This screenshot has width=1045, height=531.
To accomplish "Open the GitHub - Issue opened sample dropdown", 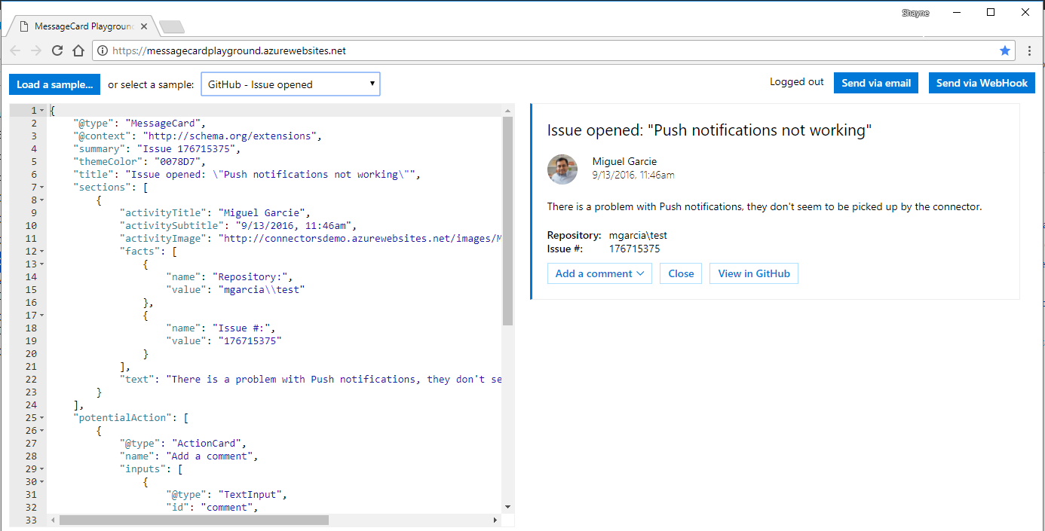I will point(290,84).
